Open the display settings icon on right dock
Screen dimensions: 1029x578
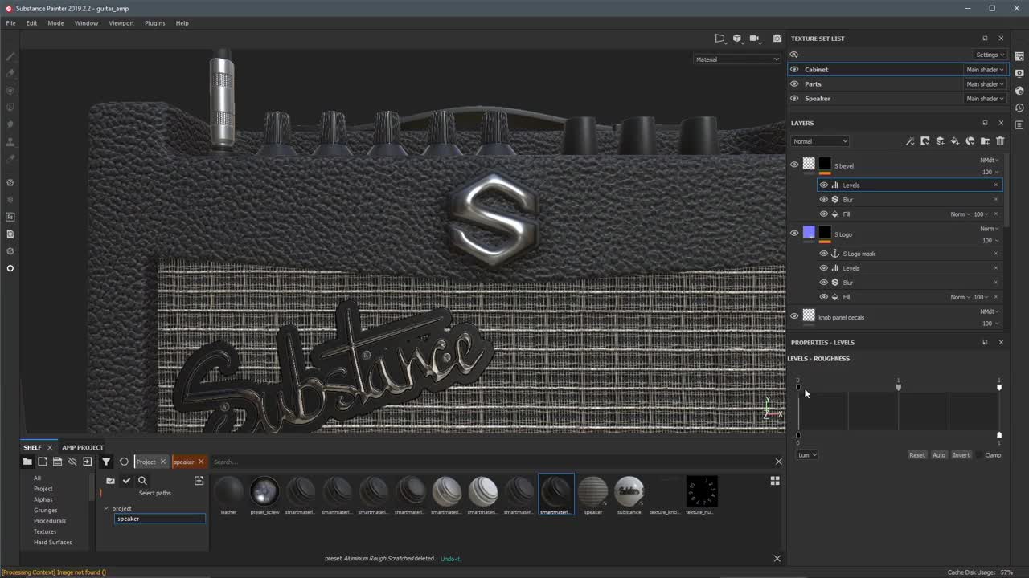pos(1019,73)
